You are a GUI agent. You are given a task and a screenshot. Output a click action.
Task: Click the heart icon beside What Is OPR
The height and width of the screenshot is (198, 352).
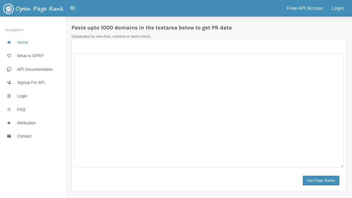(9, 56)
